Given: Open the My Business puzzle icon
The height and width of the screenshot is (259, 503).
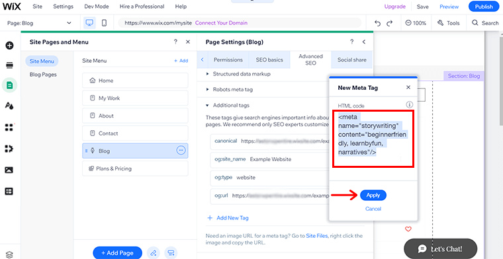Looking at the screenshot, I should (10, 149).
